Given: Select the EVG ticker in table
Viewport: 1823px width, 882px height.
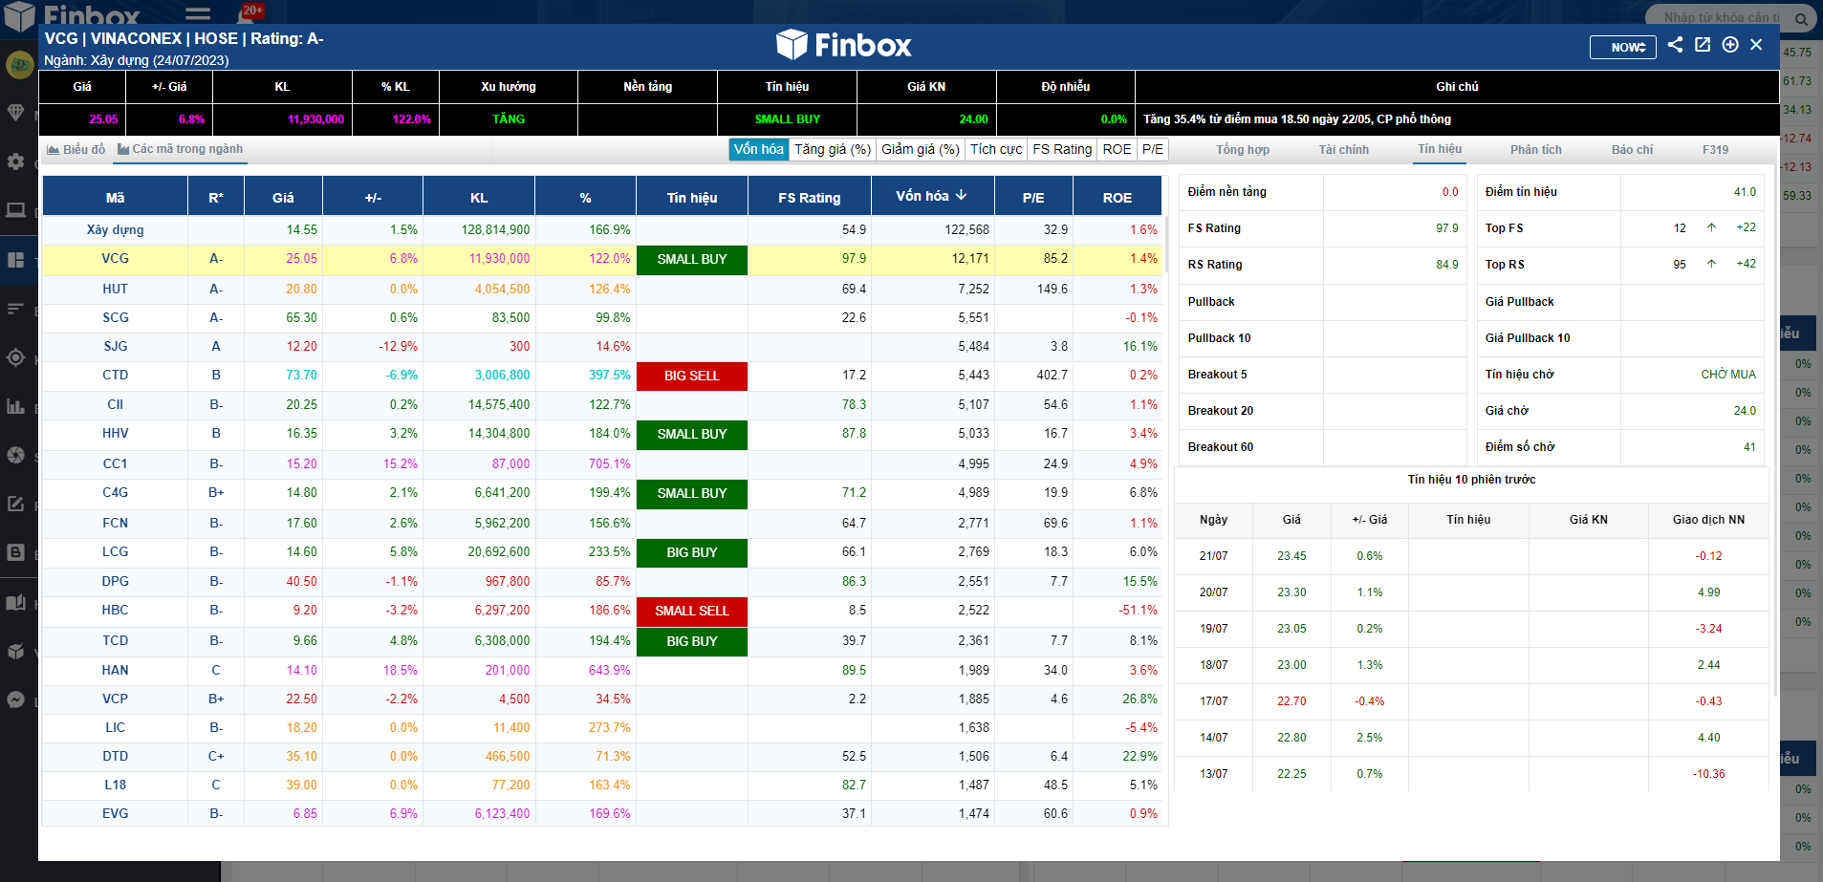Looking at the screenshot, I should (x=115, y=813).
